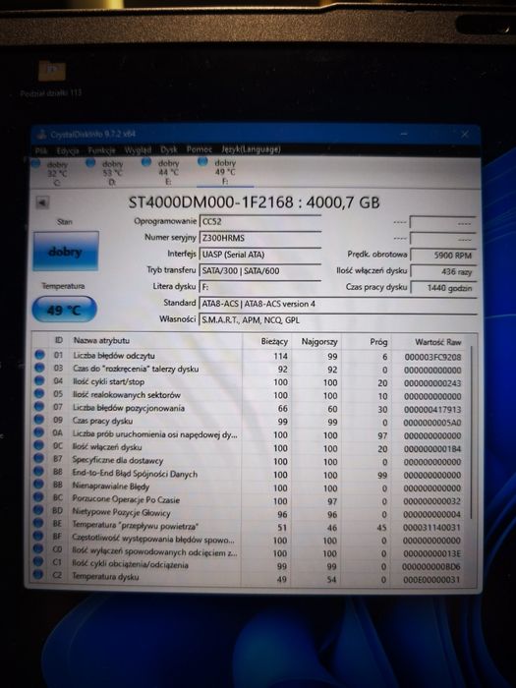Image resolution: width=516 pixels, height=688 pixels.
Task: Click the status icon of attribute C1
Action: point(38,561)
